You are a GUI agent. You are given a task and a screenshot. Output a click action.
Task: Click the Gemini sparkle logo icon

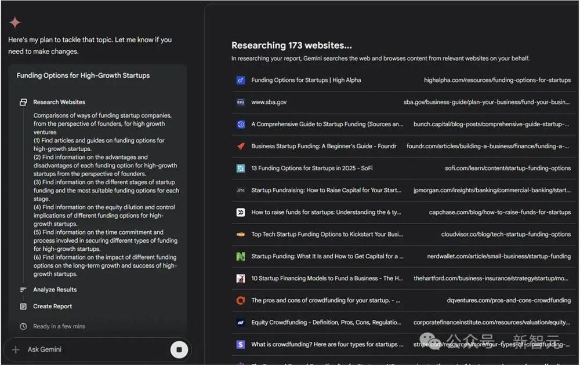[14, 23]
